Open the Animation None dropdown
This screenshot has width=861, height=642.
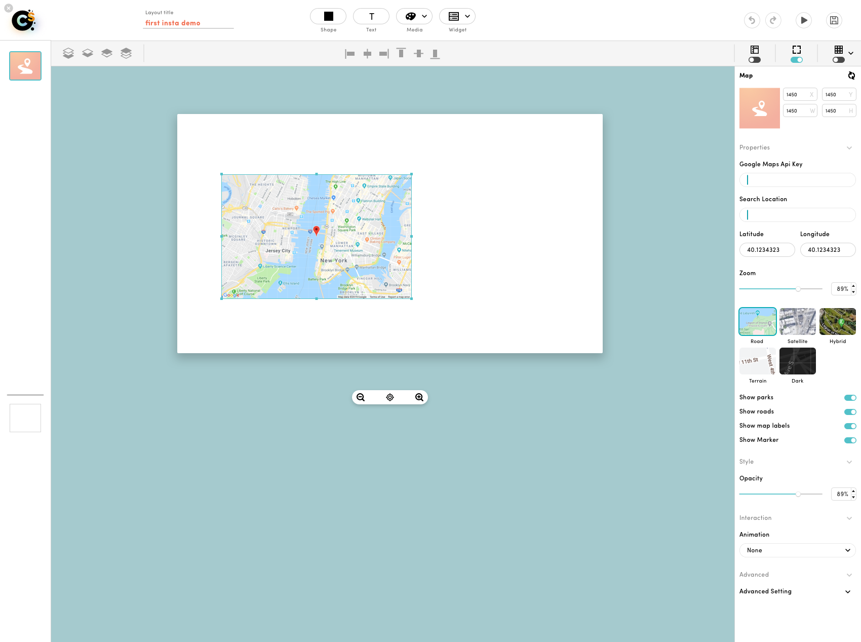coord(798,550)
